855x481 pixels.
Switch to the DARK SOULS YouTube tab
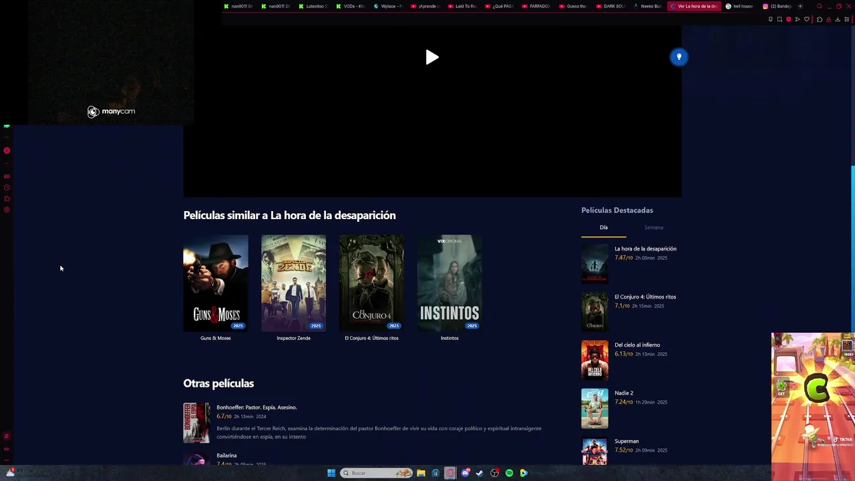click(611, 6)
